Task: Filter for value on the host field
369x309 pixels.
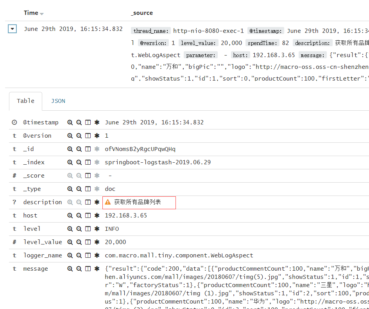Action: pos(70,215)
